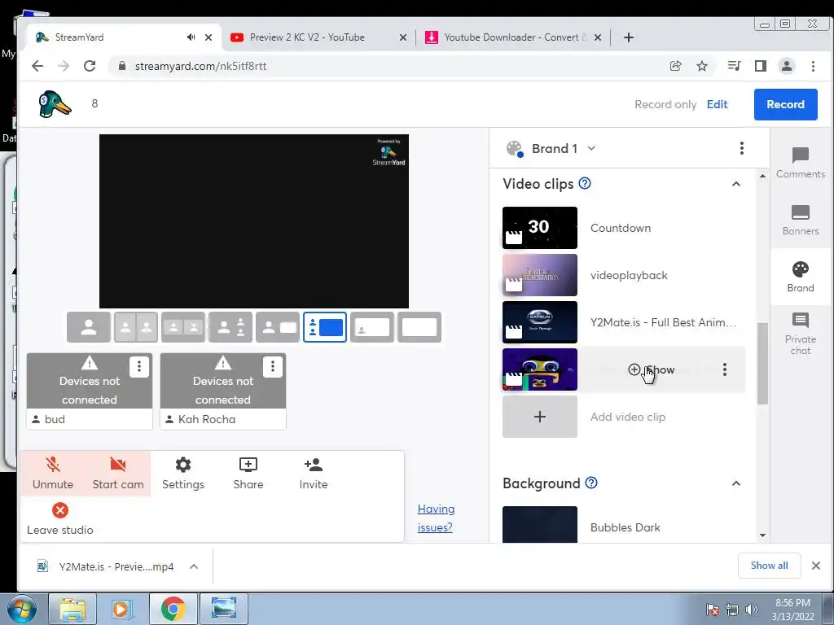834x625 pixels.
Task: Show the hovered video clip on stream
Action: pos(651,370)
